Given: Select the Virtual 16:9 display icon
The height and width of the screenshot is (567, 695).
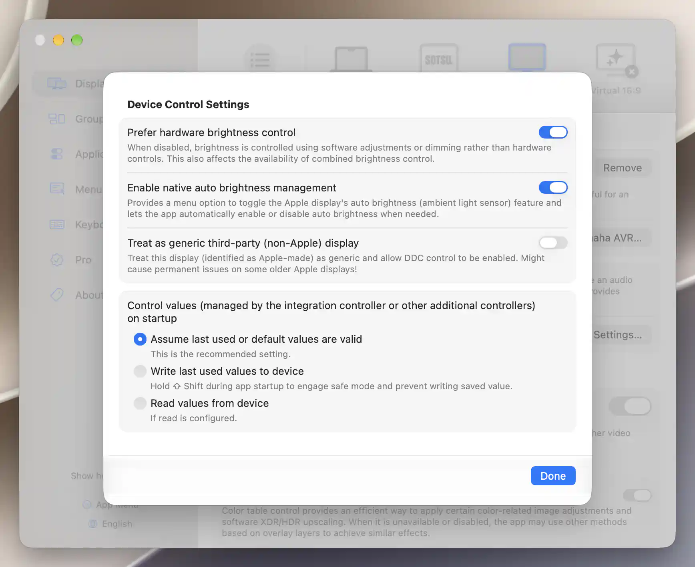Looking at the screenshot, I should pos(616,60).
